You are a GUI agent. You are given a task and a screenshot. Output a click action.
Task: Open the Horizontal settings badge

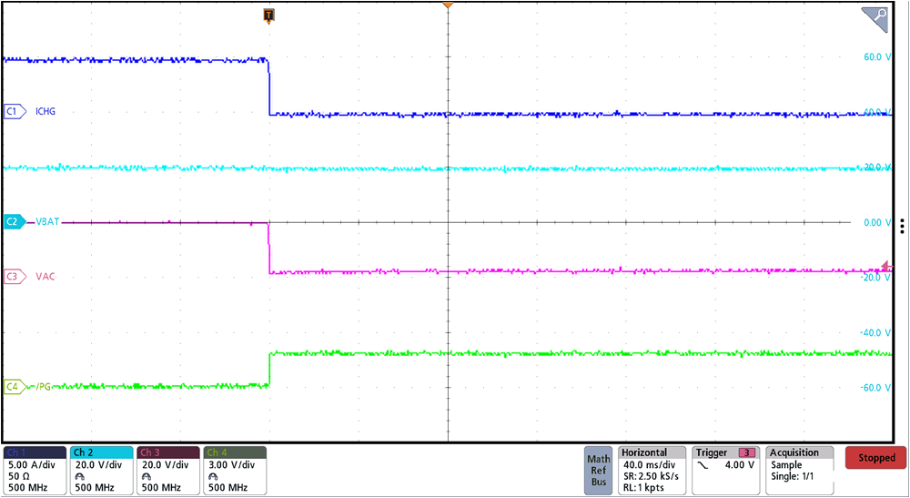tap(651, 470)
